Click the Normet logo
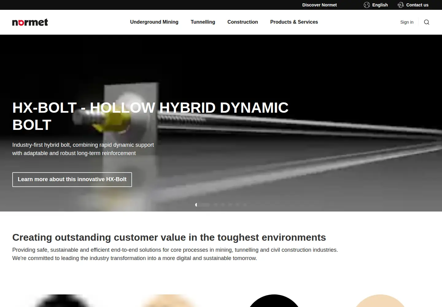442x307 pixels. pos(30,22)
